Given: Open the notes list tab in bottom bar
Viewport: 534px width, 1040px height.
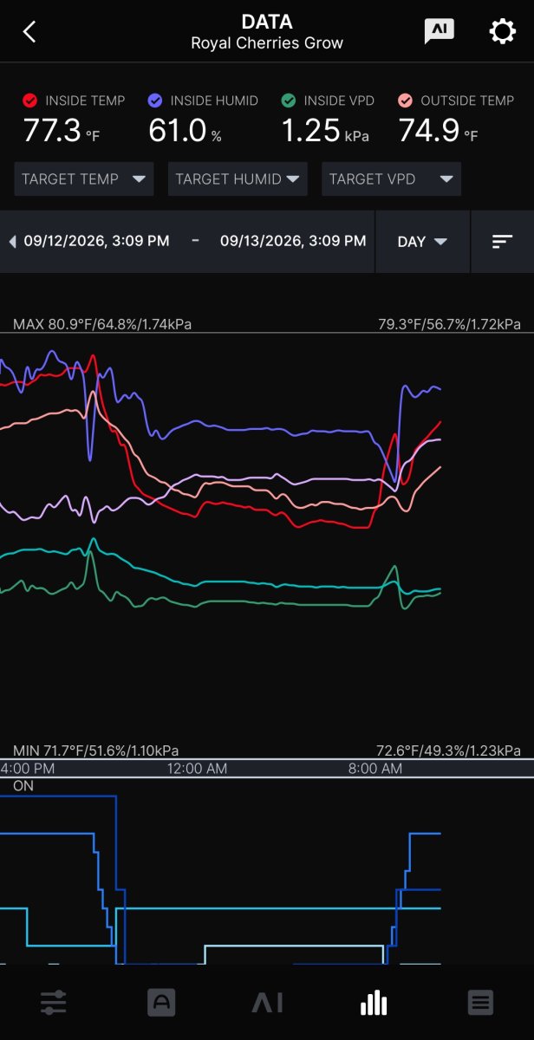Looking at the screenshot, I should coord(480,1003).
